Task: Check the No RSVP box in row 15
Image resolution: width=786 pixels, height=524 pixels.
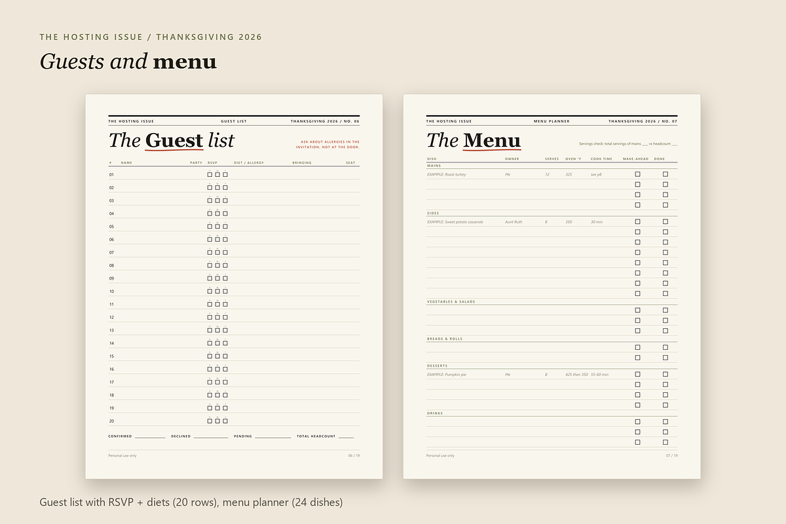Action: 217,356
